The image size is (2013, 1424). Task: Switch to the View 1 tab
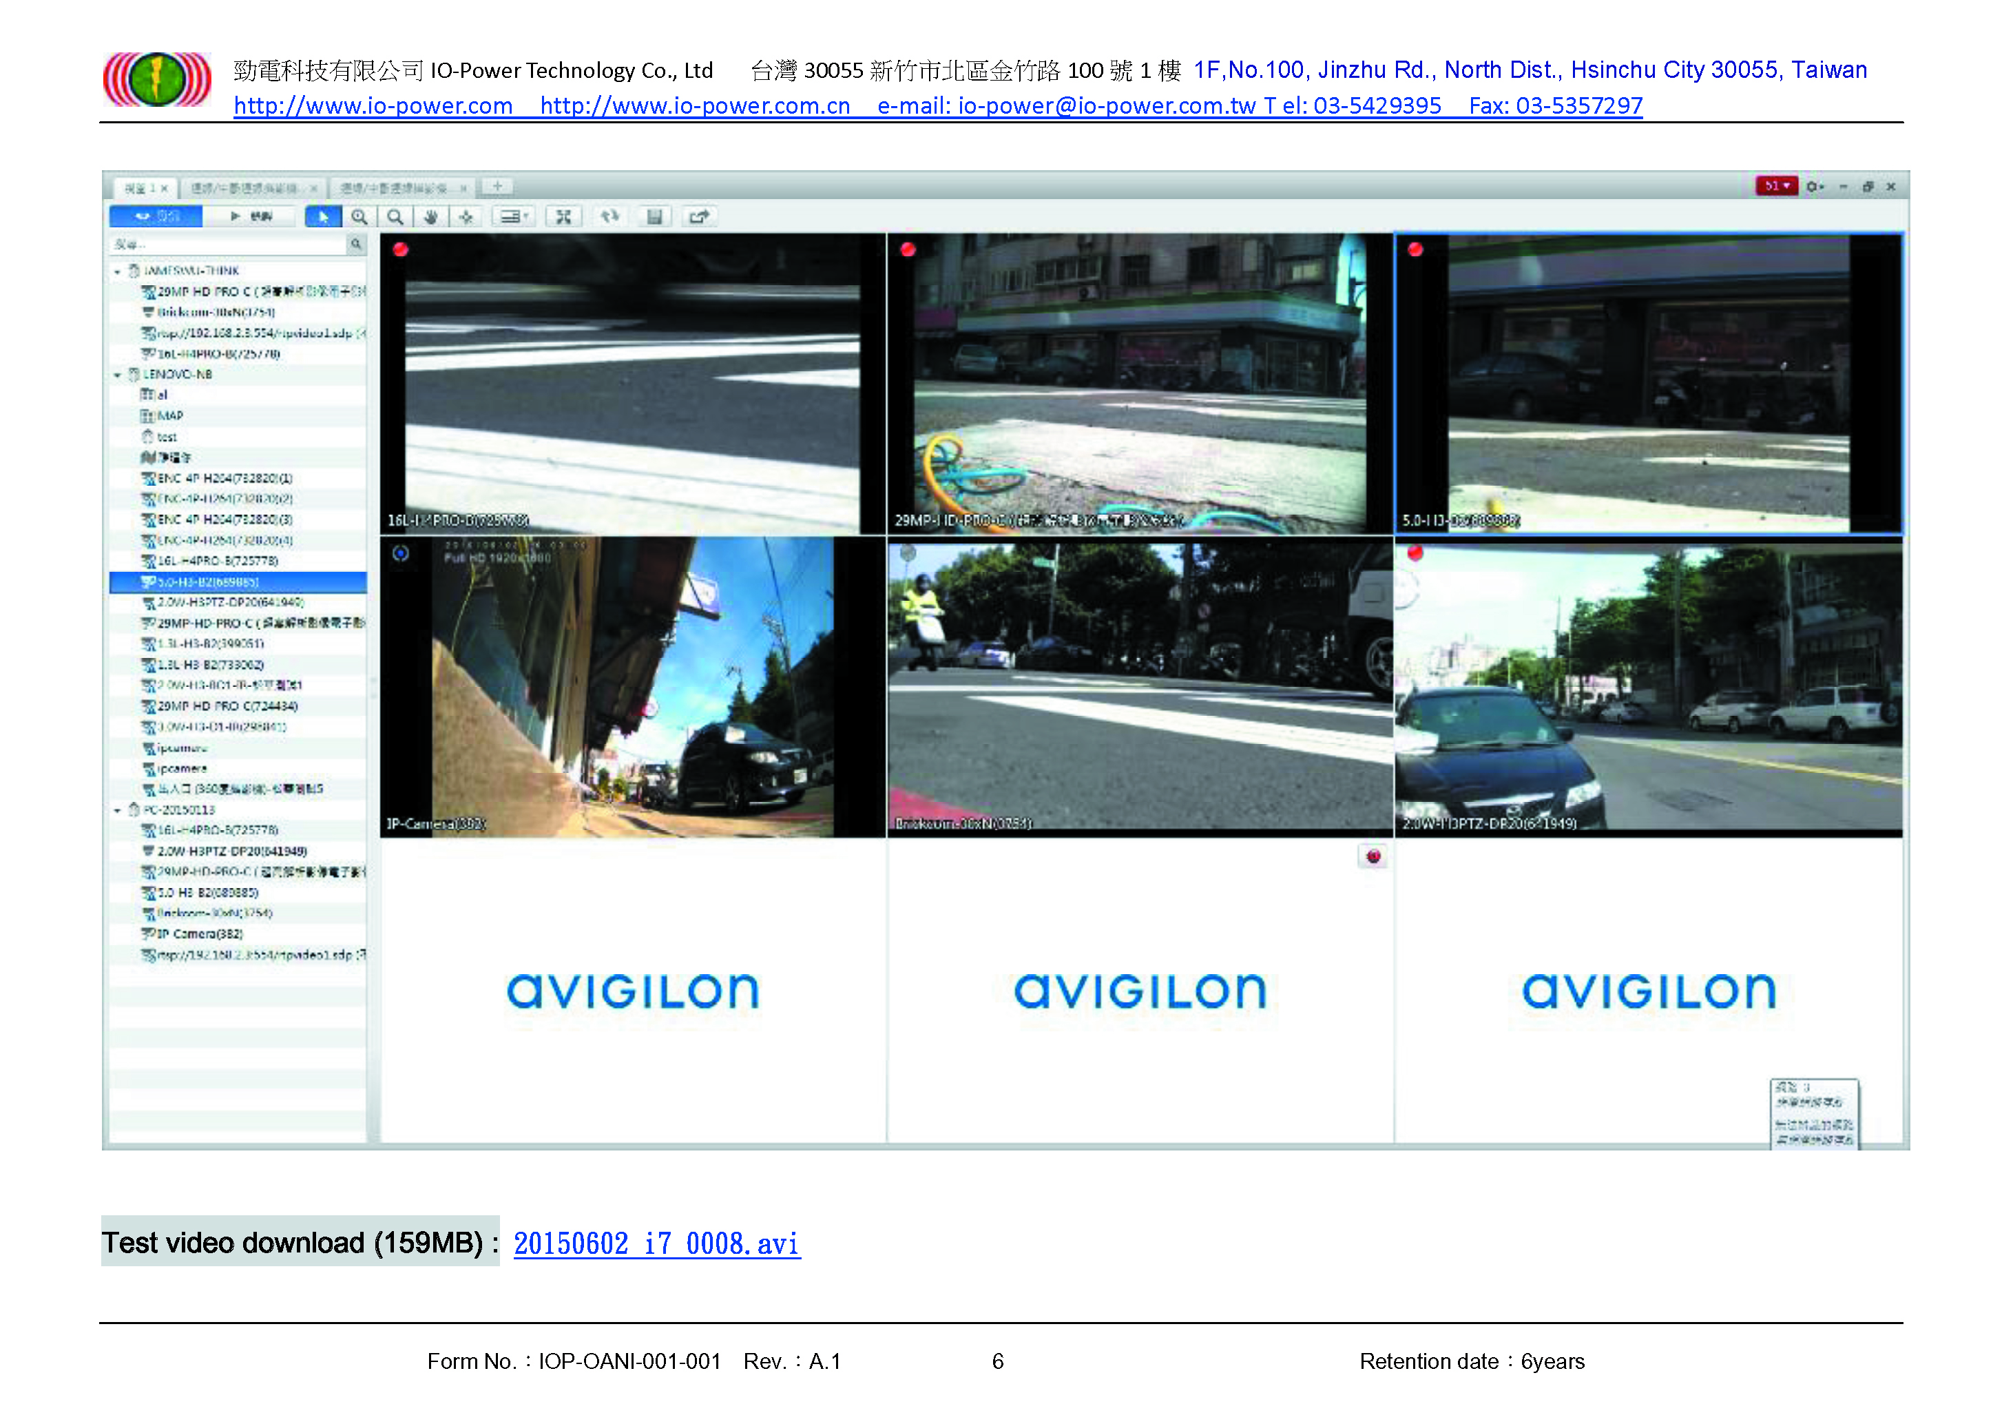[x=145, y=187]
